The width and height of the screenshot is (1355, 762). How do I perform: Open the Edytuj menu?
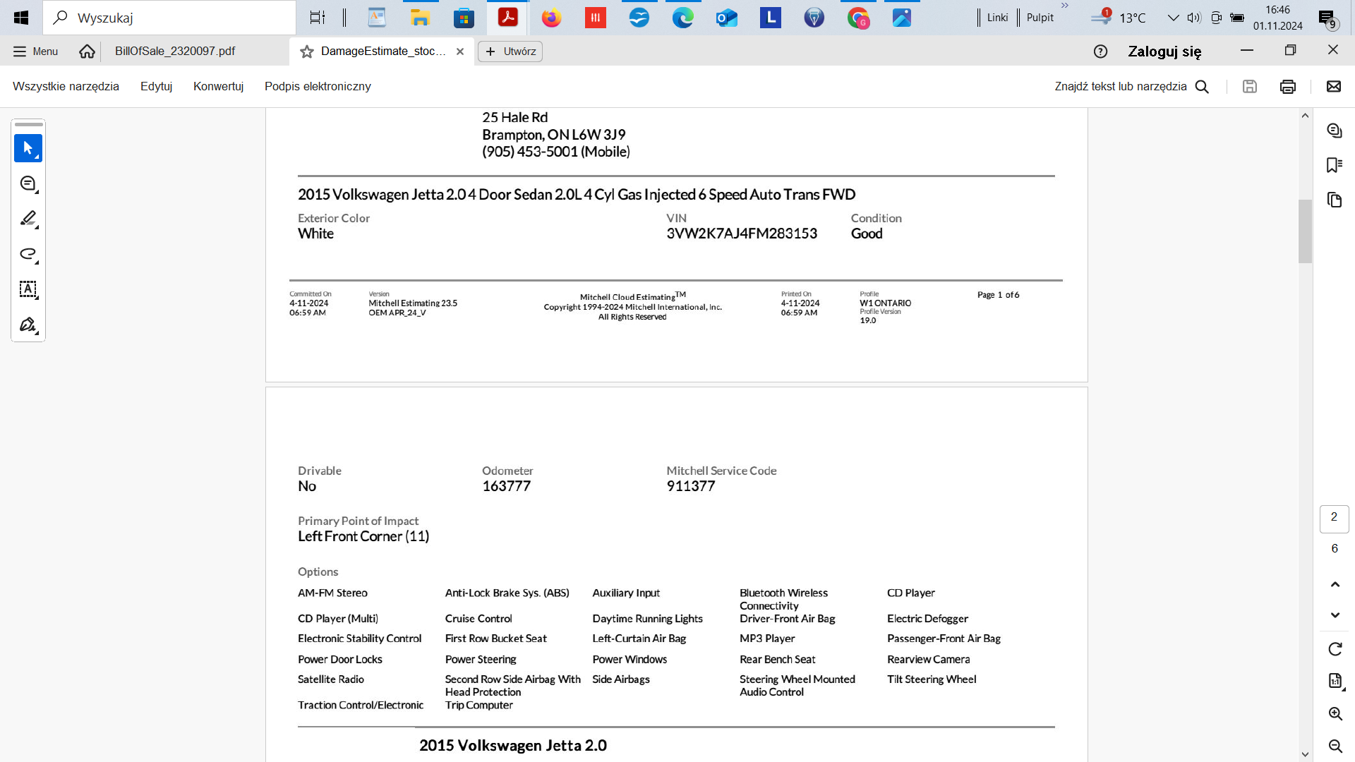pos(156,86)
